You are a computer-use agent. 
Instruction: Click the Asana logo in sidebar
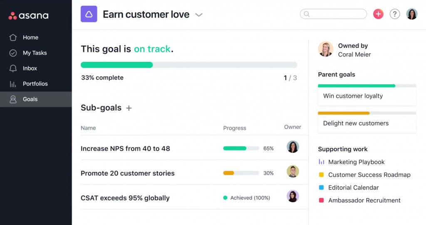pos(28,16)
